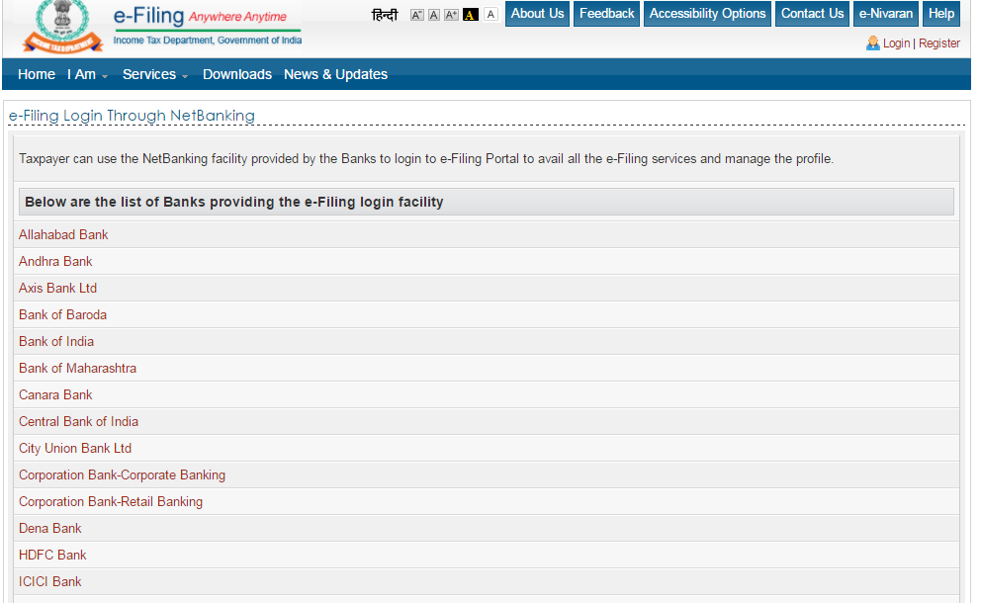Screen dimensions: 981x603
Task: Click the e-Nivaran button
Action: click(885, 14)
